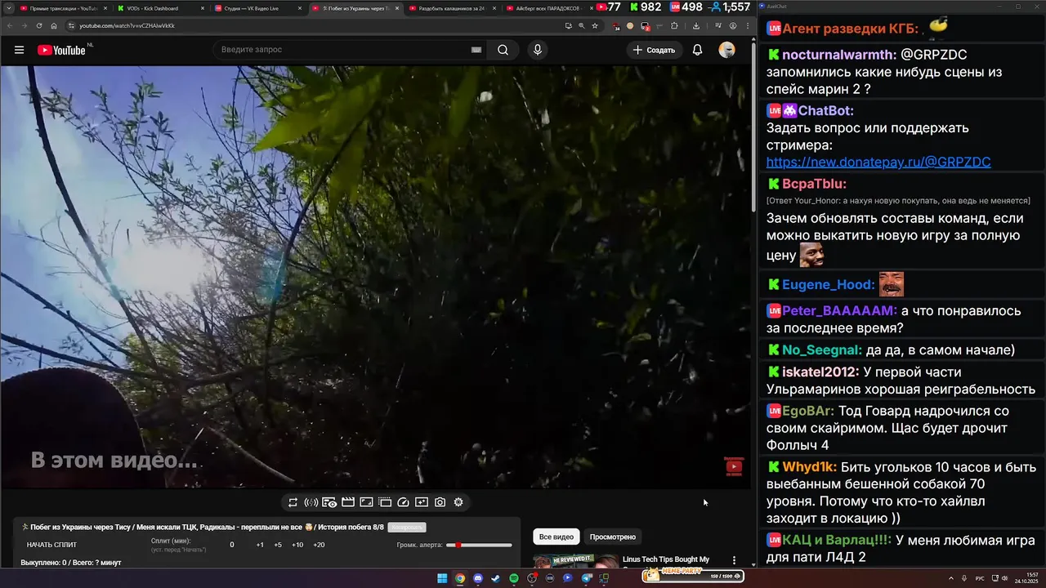Click the nocturnalwarmth username in chat
The height and width of the screenshot is (588, 1046).
click(x=838, y=55)
